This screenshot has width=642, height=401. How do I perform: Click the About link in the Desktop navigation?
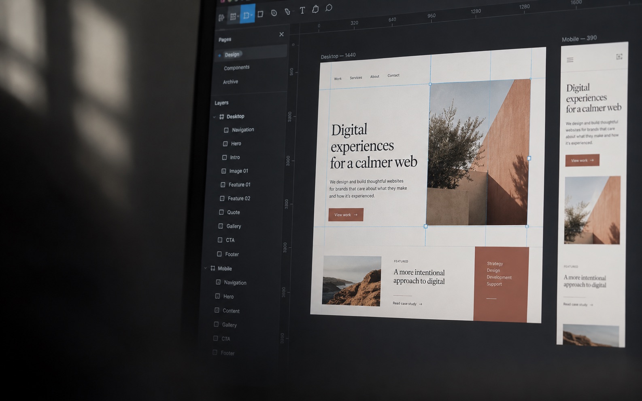(375, 76)
